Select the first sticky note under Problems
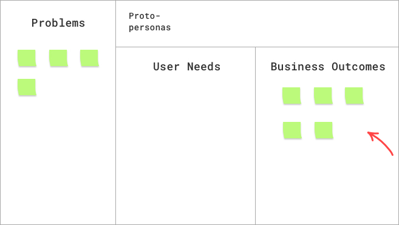Image resolution: width=399 pixels, height=225 pixels. click(27, 58)
